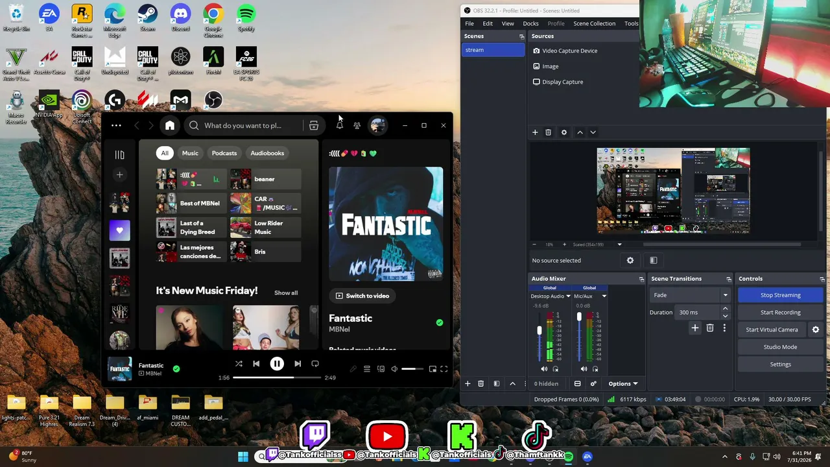Image resolution: width=830 pixels, height=467 pixels.
Task: Mute Mic/Aux speaker icon in OBS
Action: [584, 369]
